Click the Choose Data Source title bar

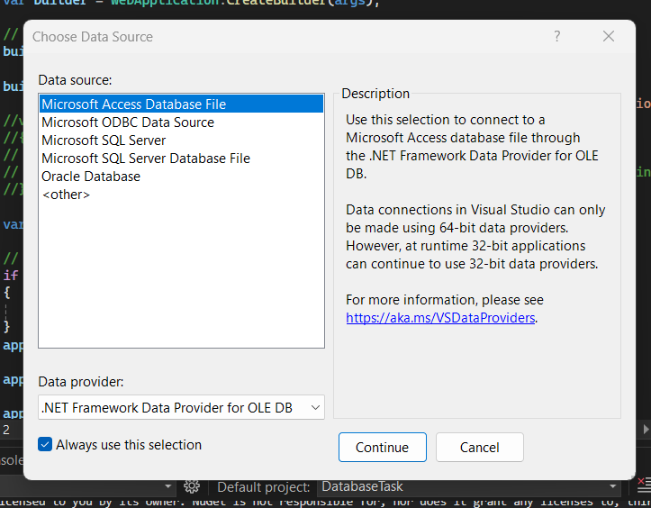click(270, 37)
